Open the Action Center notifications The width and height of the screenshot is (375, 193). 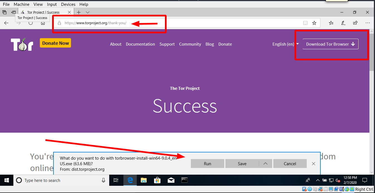tap(364, 180)
